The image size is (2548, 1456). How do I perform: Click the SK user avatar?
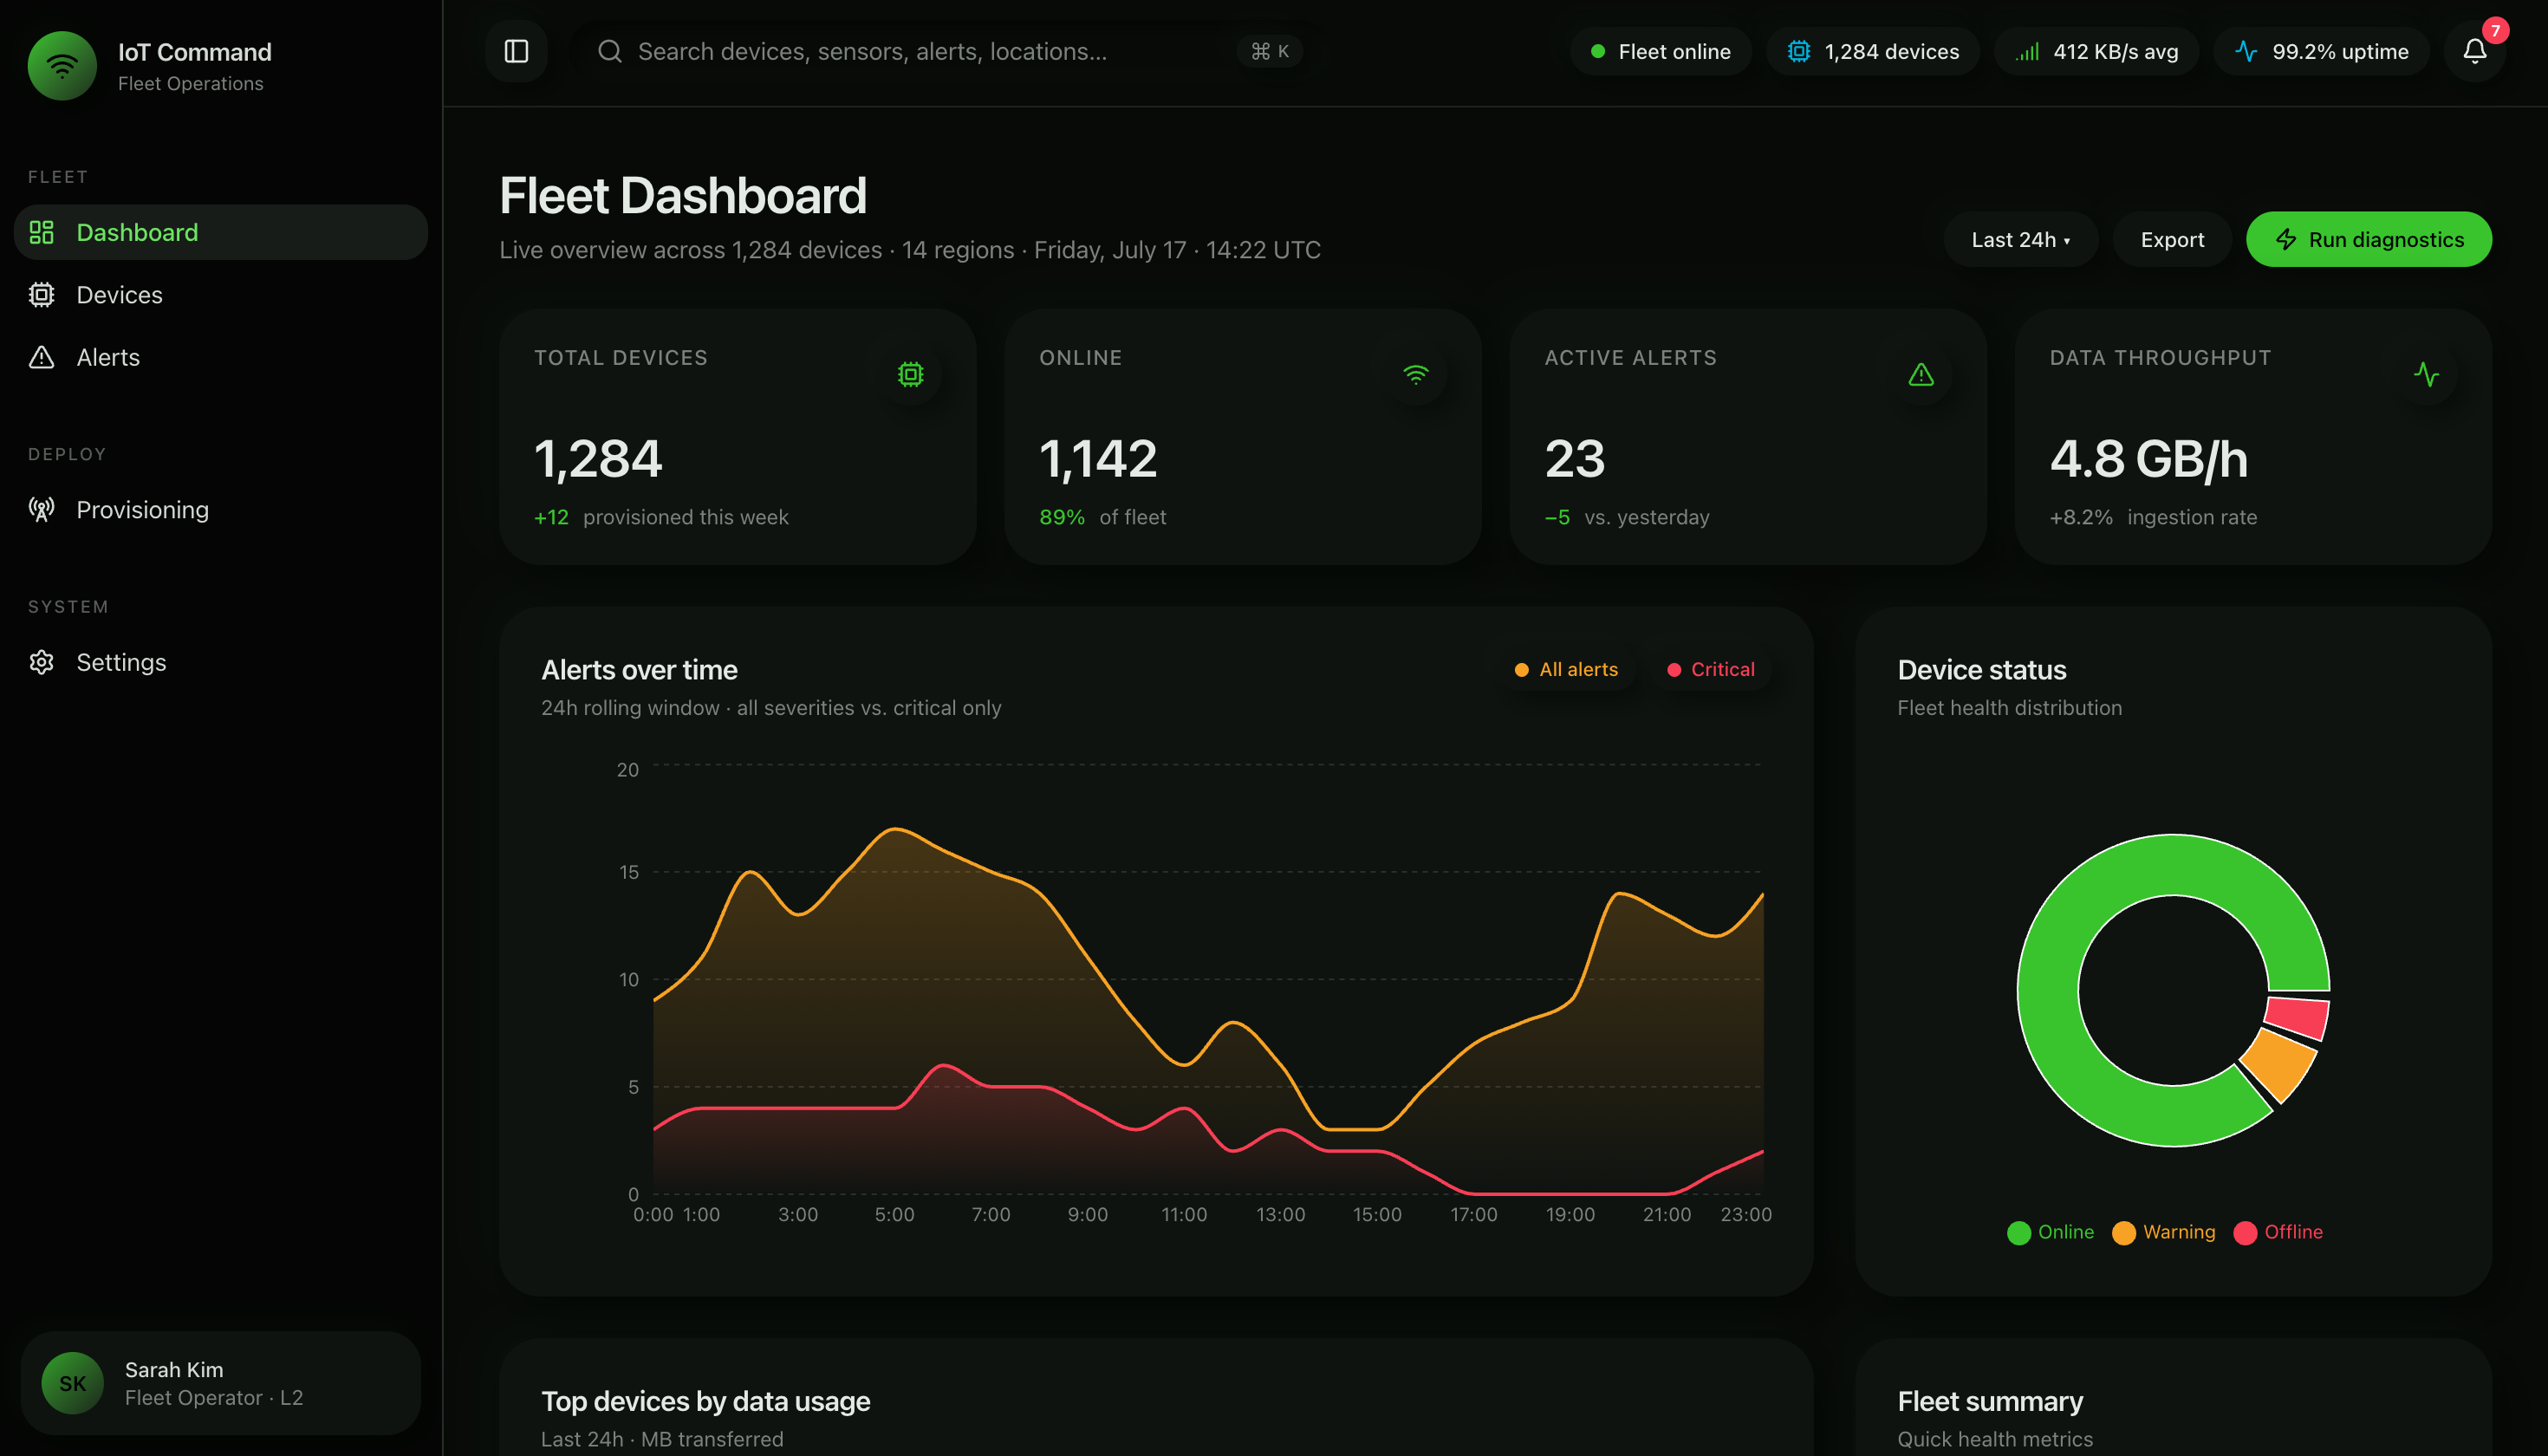tap(72, 1383)
